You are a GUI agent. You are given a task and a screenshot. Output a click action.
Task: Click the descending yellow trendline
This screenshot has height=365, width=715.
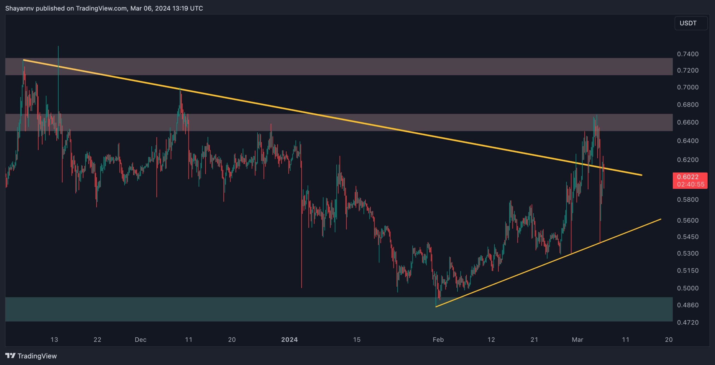332,118
